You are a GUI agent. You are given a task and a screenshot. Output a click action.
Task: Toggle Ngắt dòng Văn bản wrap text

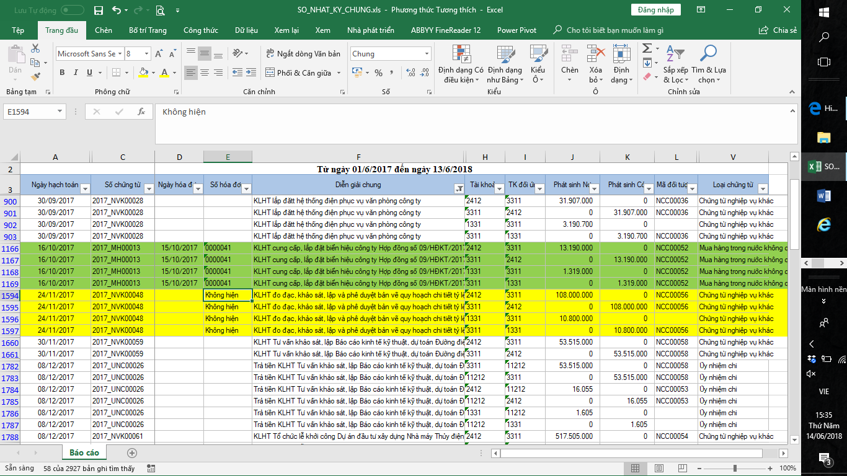coord(303,53)
